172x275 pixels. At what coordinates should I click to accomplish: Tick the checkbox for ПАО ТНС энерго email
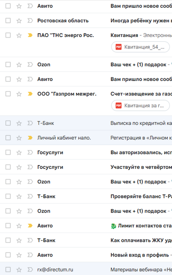pyautogui.click(x=8, y=35)
